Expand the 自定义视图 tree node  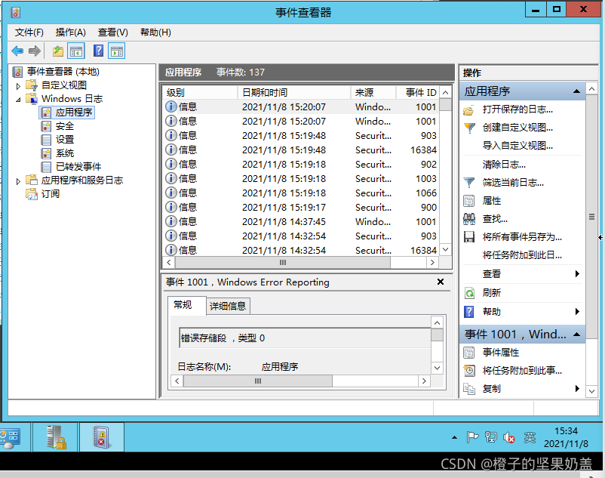pyautogui.click(x=19, y=86)
